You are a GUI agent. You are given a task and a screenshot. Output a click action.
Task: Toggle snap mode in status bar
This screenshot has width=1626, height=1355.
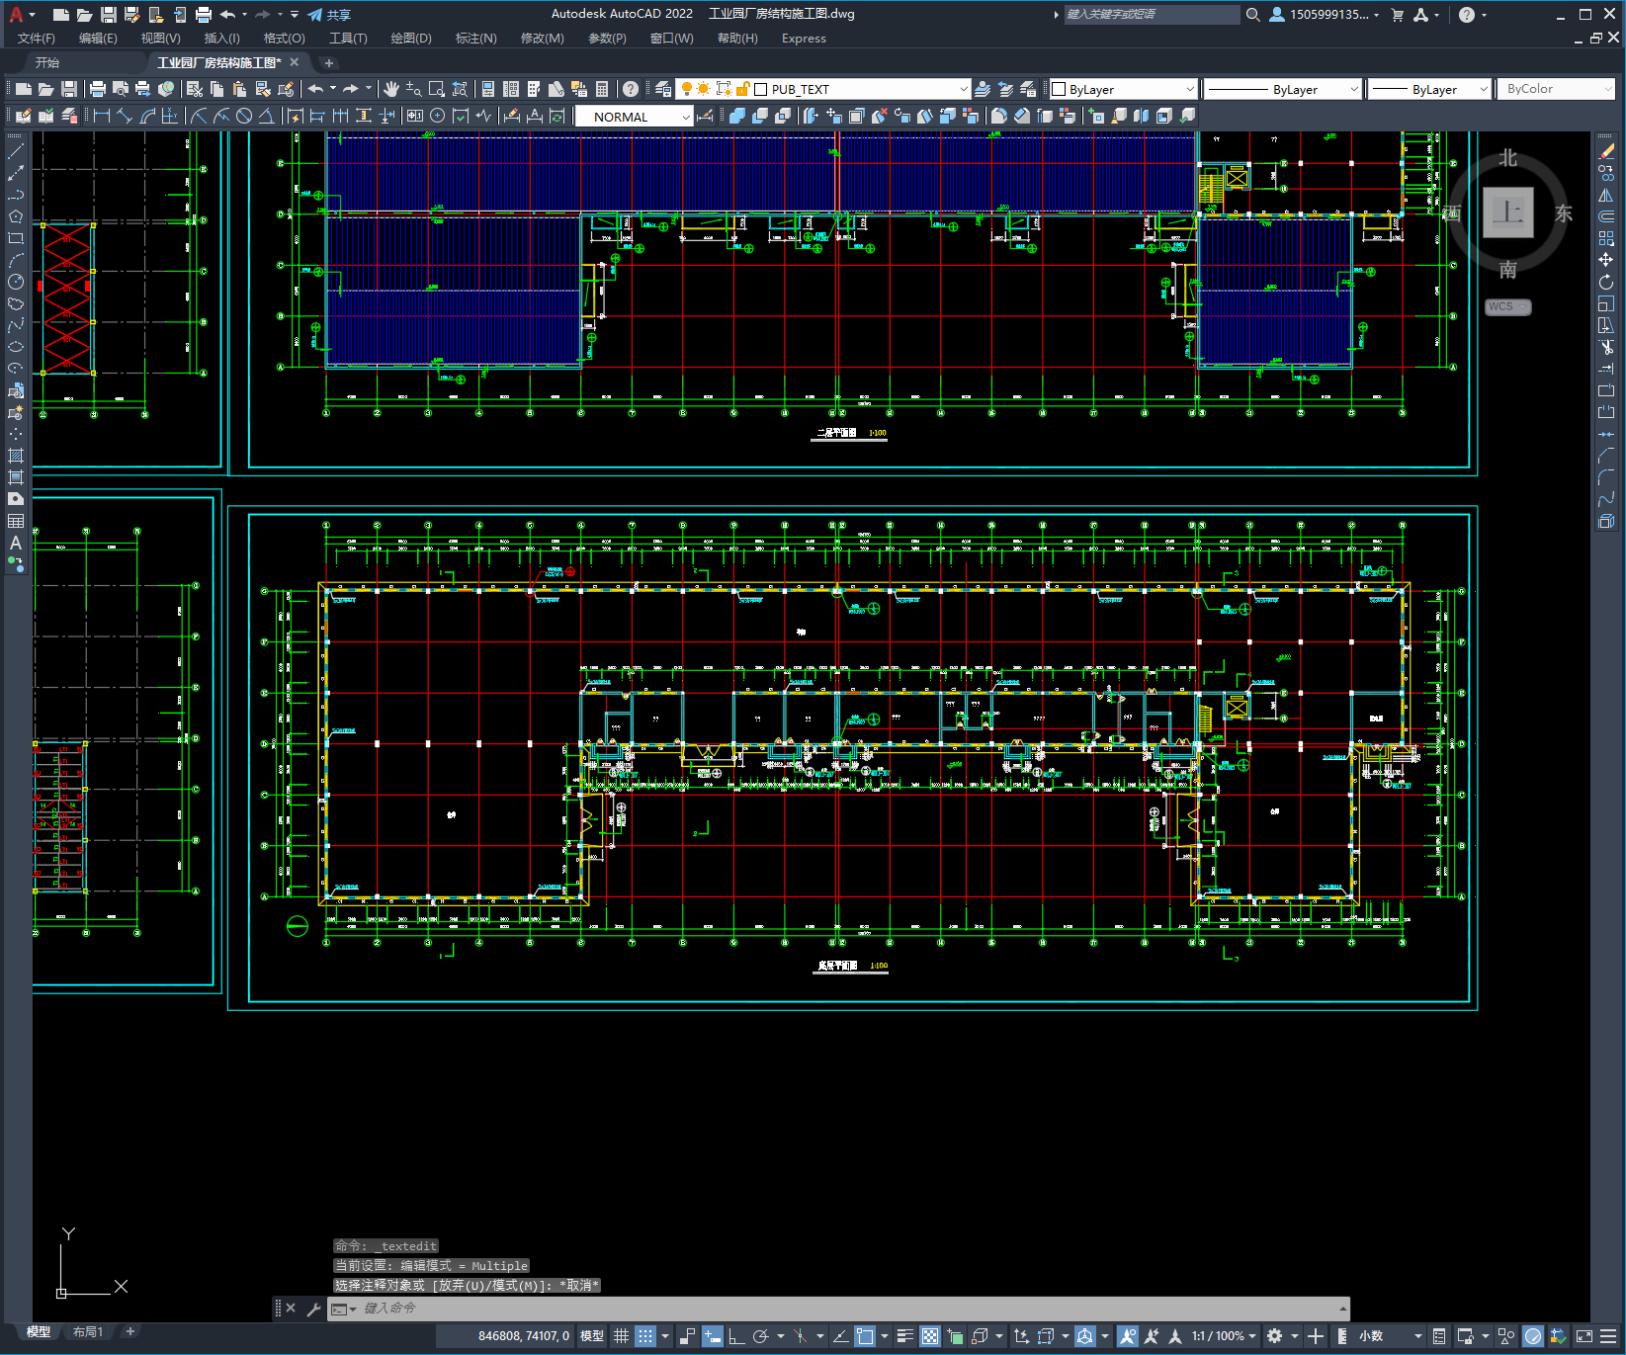click(645, 1336)
